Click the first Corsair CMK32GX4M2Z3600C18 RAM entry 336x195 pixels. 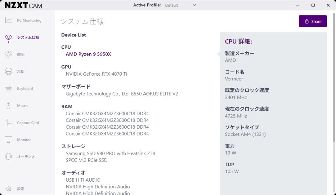point(107,114)
